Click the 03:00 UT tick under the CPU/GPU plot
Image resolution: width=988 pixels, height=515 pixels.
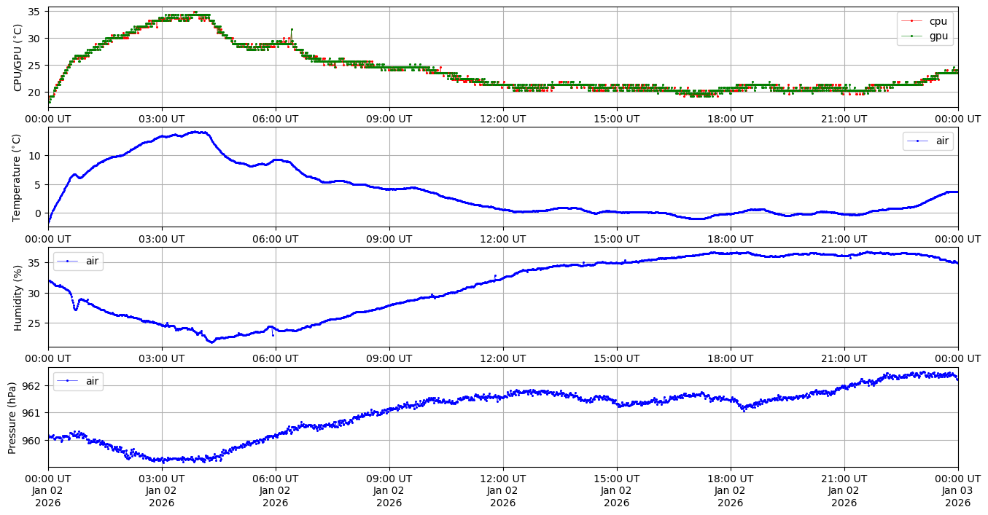[162, 119]
